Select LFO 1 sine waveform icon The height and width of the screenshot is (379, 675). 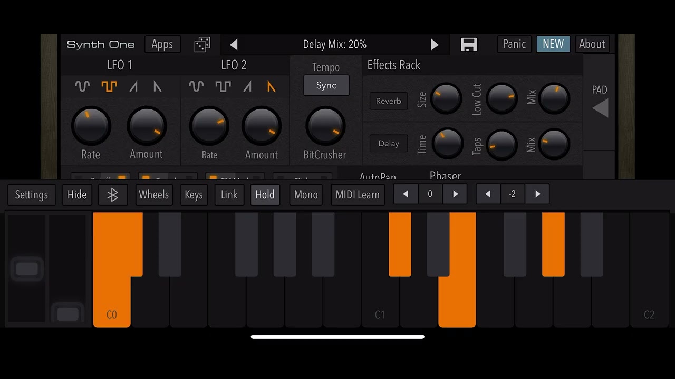pos(82,86)
